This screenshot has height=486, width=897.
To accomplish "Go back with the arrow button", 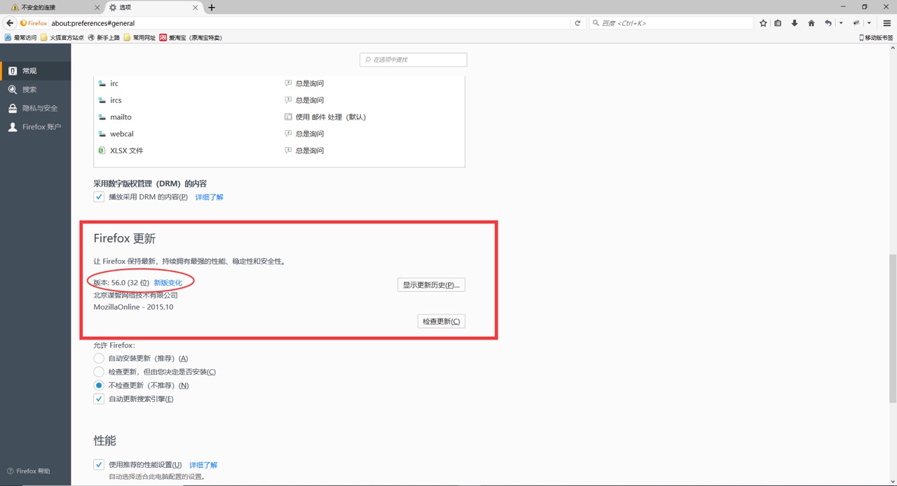I will (10, 23).
